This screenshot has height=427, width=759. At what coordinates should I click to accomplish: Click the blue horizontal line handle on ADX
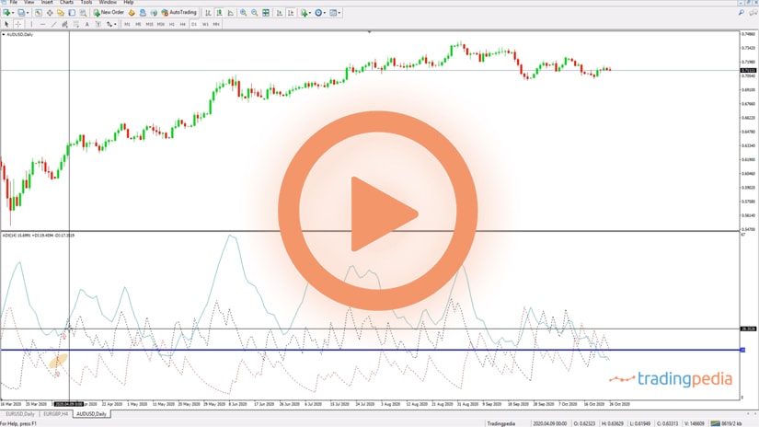click(x=742, y=350)
